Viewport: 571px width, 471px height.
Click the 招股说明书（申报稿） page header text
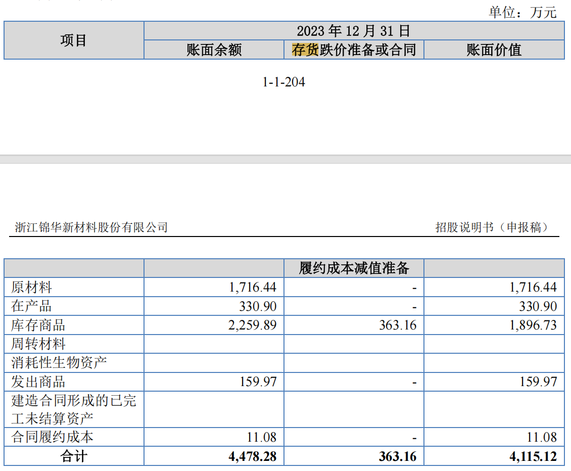click(x=492, y=227)
